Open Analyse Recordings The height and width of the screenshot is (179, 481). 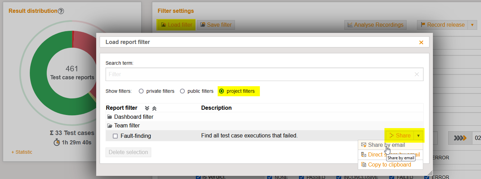(375, 25)
